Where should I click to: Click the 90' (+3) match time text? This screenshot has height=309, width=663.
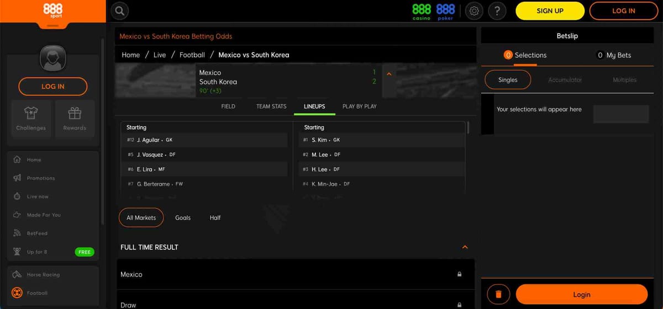[211, 91]
